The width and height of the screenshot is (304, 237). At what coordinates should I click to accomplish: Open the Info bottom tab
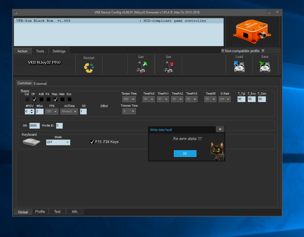point(75,212)
